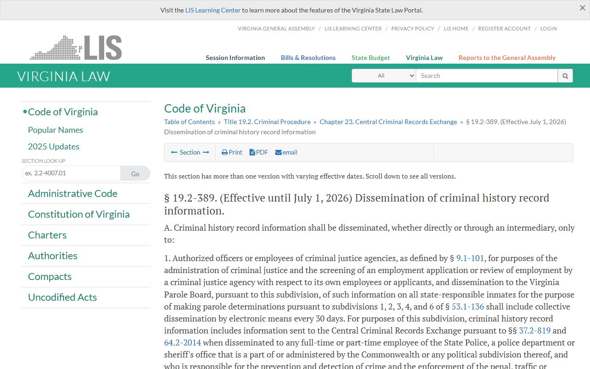This screenshot has width=590, height=369.
Task: Go to LIS Home
Action: [x=456, y=29]
